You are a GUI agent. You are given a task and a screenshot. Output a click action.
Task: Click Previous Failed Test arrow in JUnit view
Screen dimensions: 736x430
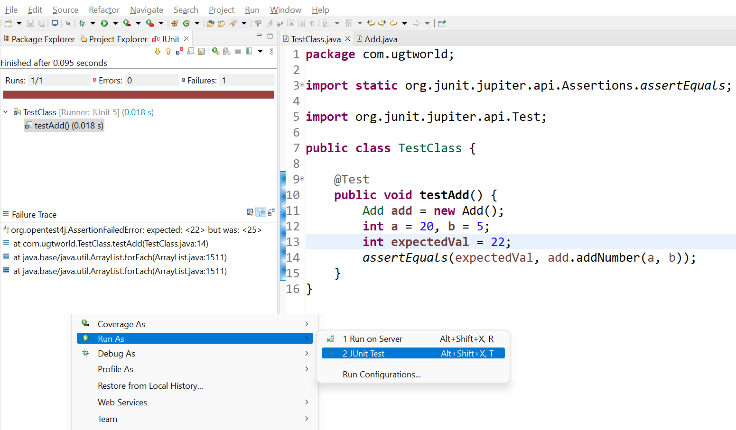[x=168, y=51]
